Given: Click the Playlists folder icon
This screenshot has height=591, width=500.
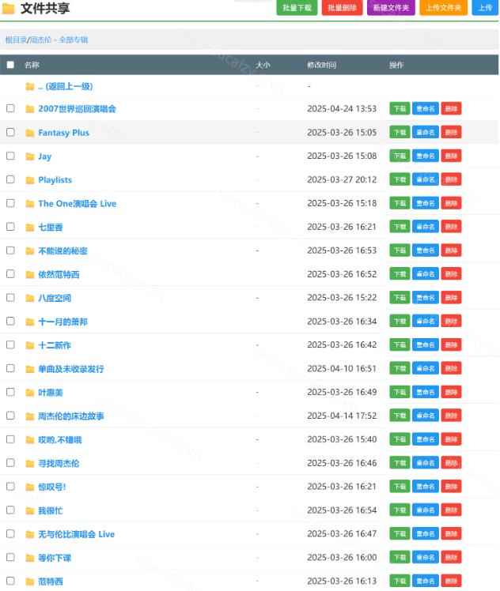Looking at the screenshot, I should point(30,180).
